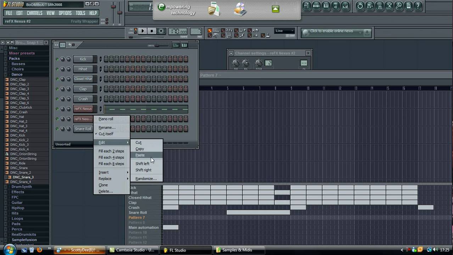Mute the Kick channel LED
Image resolution: width=453 pixels, height=255 pixels.
pos(57,59)
